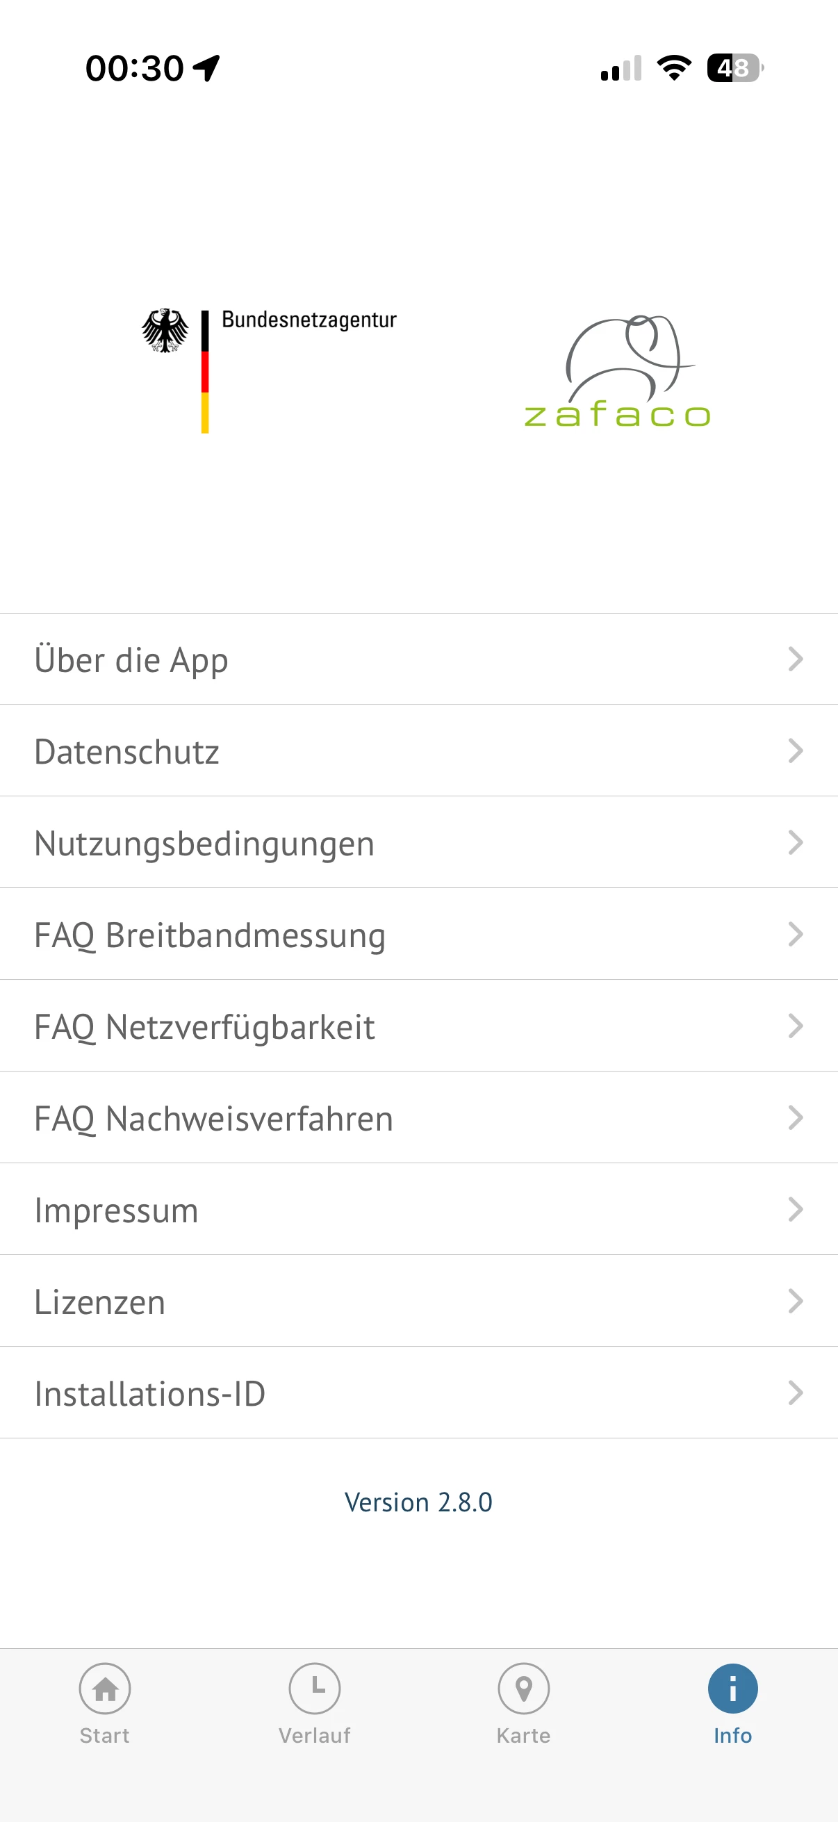This screenshot has height=1822, width=838.
Task: Tap the Wi-Fi status icon
Action: (x=674, y=68)
